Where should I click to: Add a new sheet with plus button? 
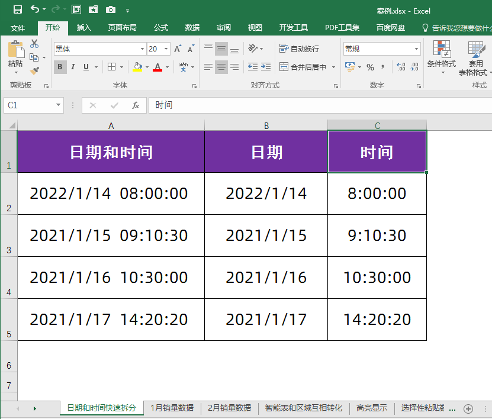(468, 409)
